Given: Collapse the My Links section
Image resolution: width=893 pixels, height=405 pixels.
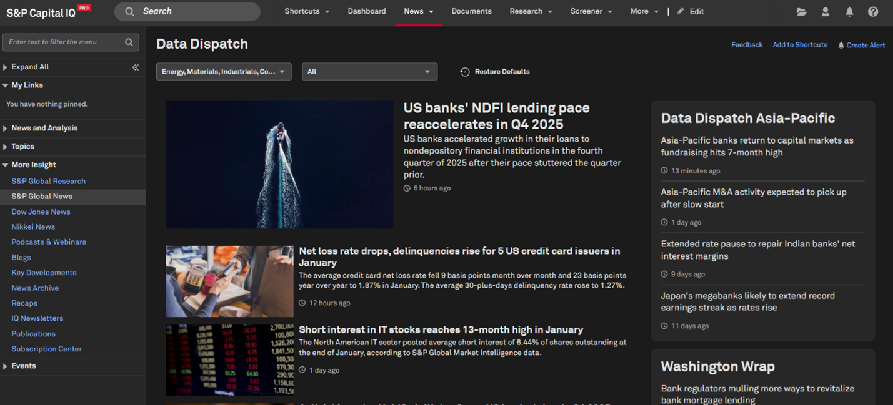Looking at the screenshot, I should (x=5, y=85).
